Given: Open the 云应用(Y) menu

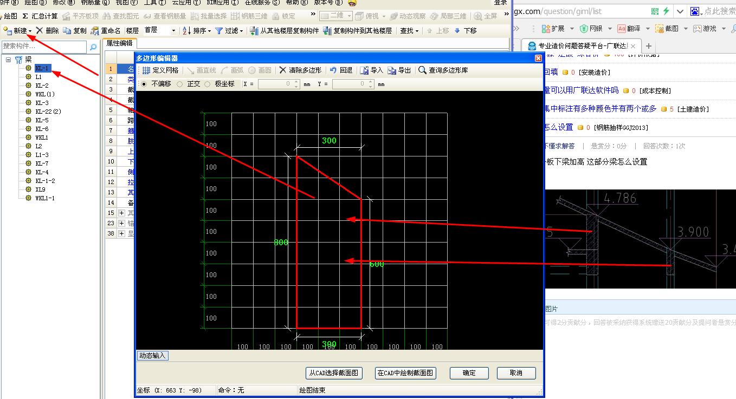Looking at the screenshot, I should point(186,3).
